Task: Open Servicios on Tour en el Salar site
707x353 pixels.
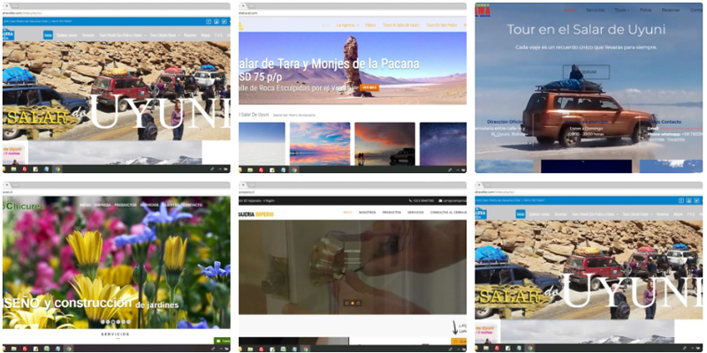Action: click(x=595, y=10)
